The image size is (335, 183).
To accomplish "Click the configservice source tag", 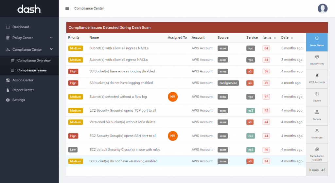I will 228,83.
